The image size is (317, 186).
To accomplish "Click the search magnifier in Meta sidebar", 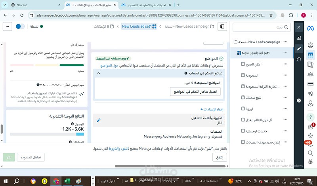I will pos(310,153).
